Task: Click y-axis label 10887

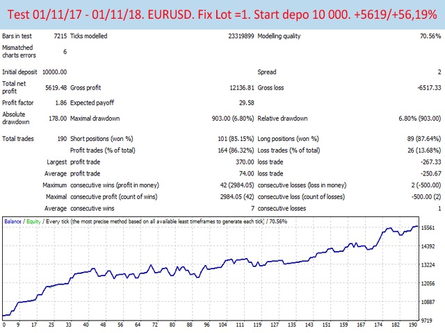Action: [428, 302]
